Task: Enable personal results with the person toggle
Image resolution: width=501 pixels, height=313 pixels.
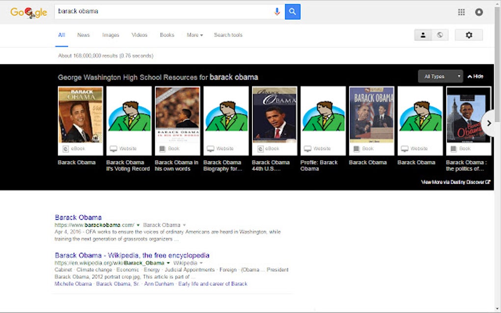Action: point(423,35)
